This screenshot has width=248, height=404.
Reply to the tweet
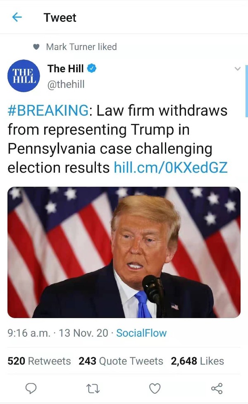pos(31,388)
